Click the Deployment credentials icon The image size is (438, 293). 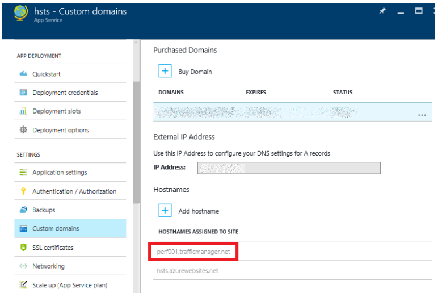(x=23, y=93)
